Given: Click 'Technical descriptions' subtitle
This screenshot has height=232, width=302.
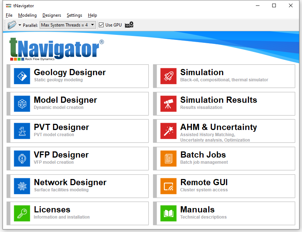Looking at the screenshot, I should tap(204, 217).
